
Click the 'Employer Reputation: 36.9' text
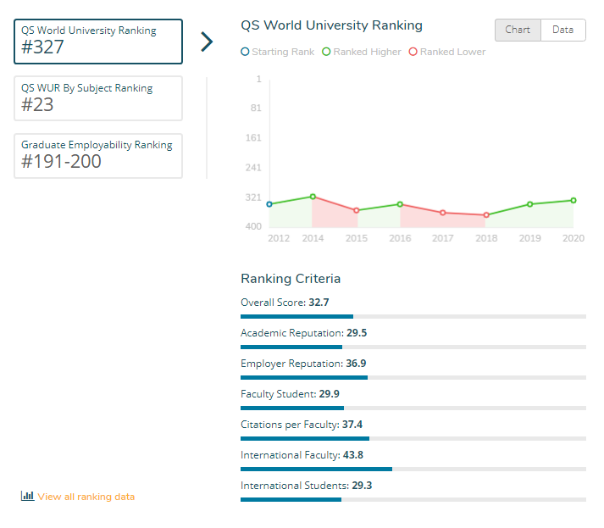(x=303, y=364)
